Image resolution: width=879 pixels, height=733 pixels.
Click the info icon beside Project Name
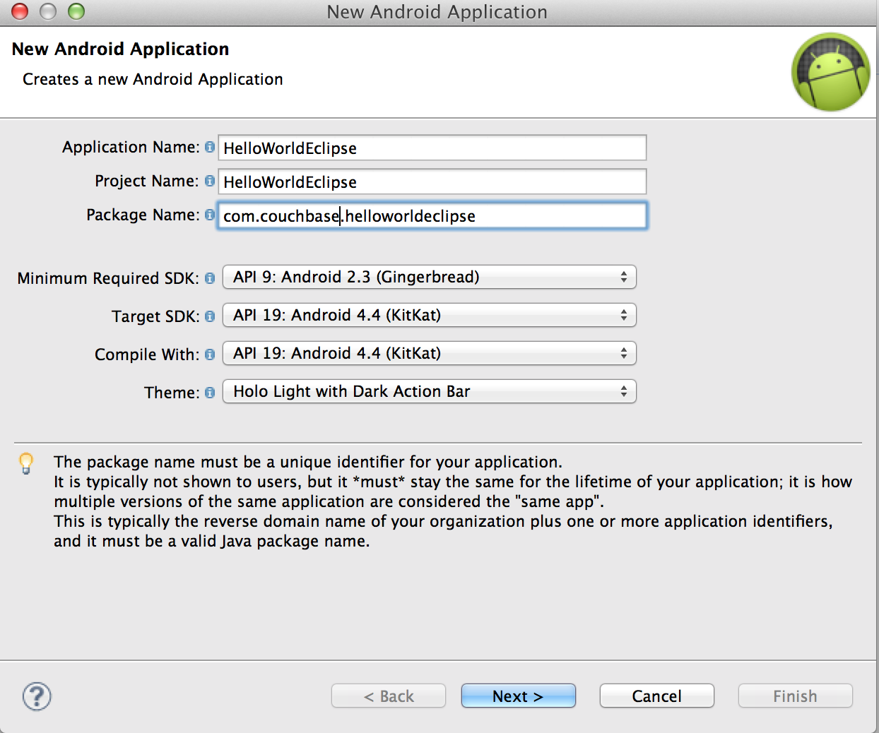210,181
